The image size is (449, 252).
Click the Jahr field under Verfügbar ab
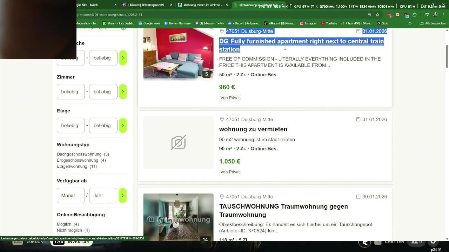click(103, 195)
